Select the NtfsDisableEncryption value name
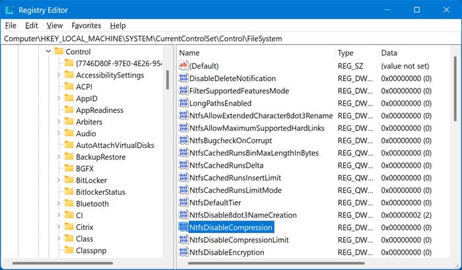This screenshot has height=270, width=462. click(x=226, y=252)
